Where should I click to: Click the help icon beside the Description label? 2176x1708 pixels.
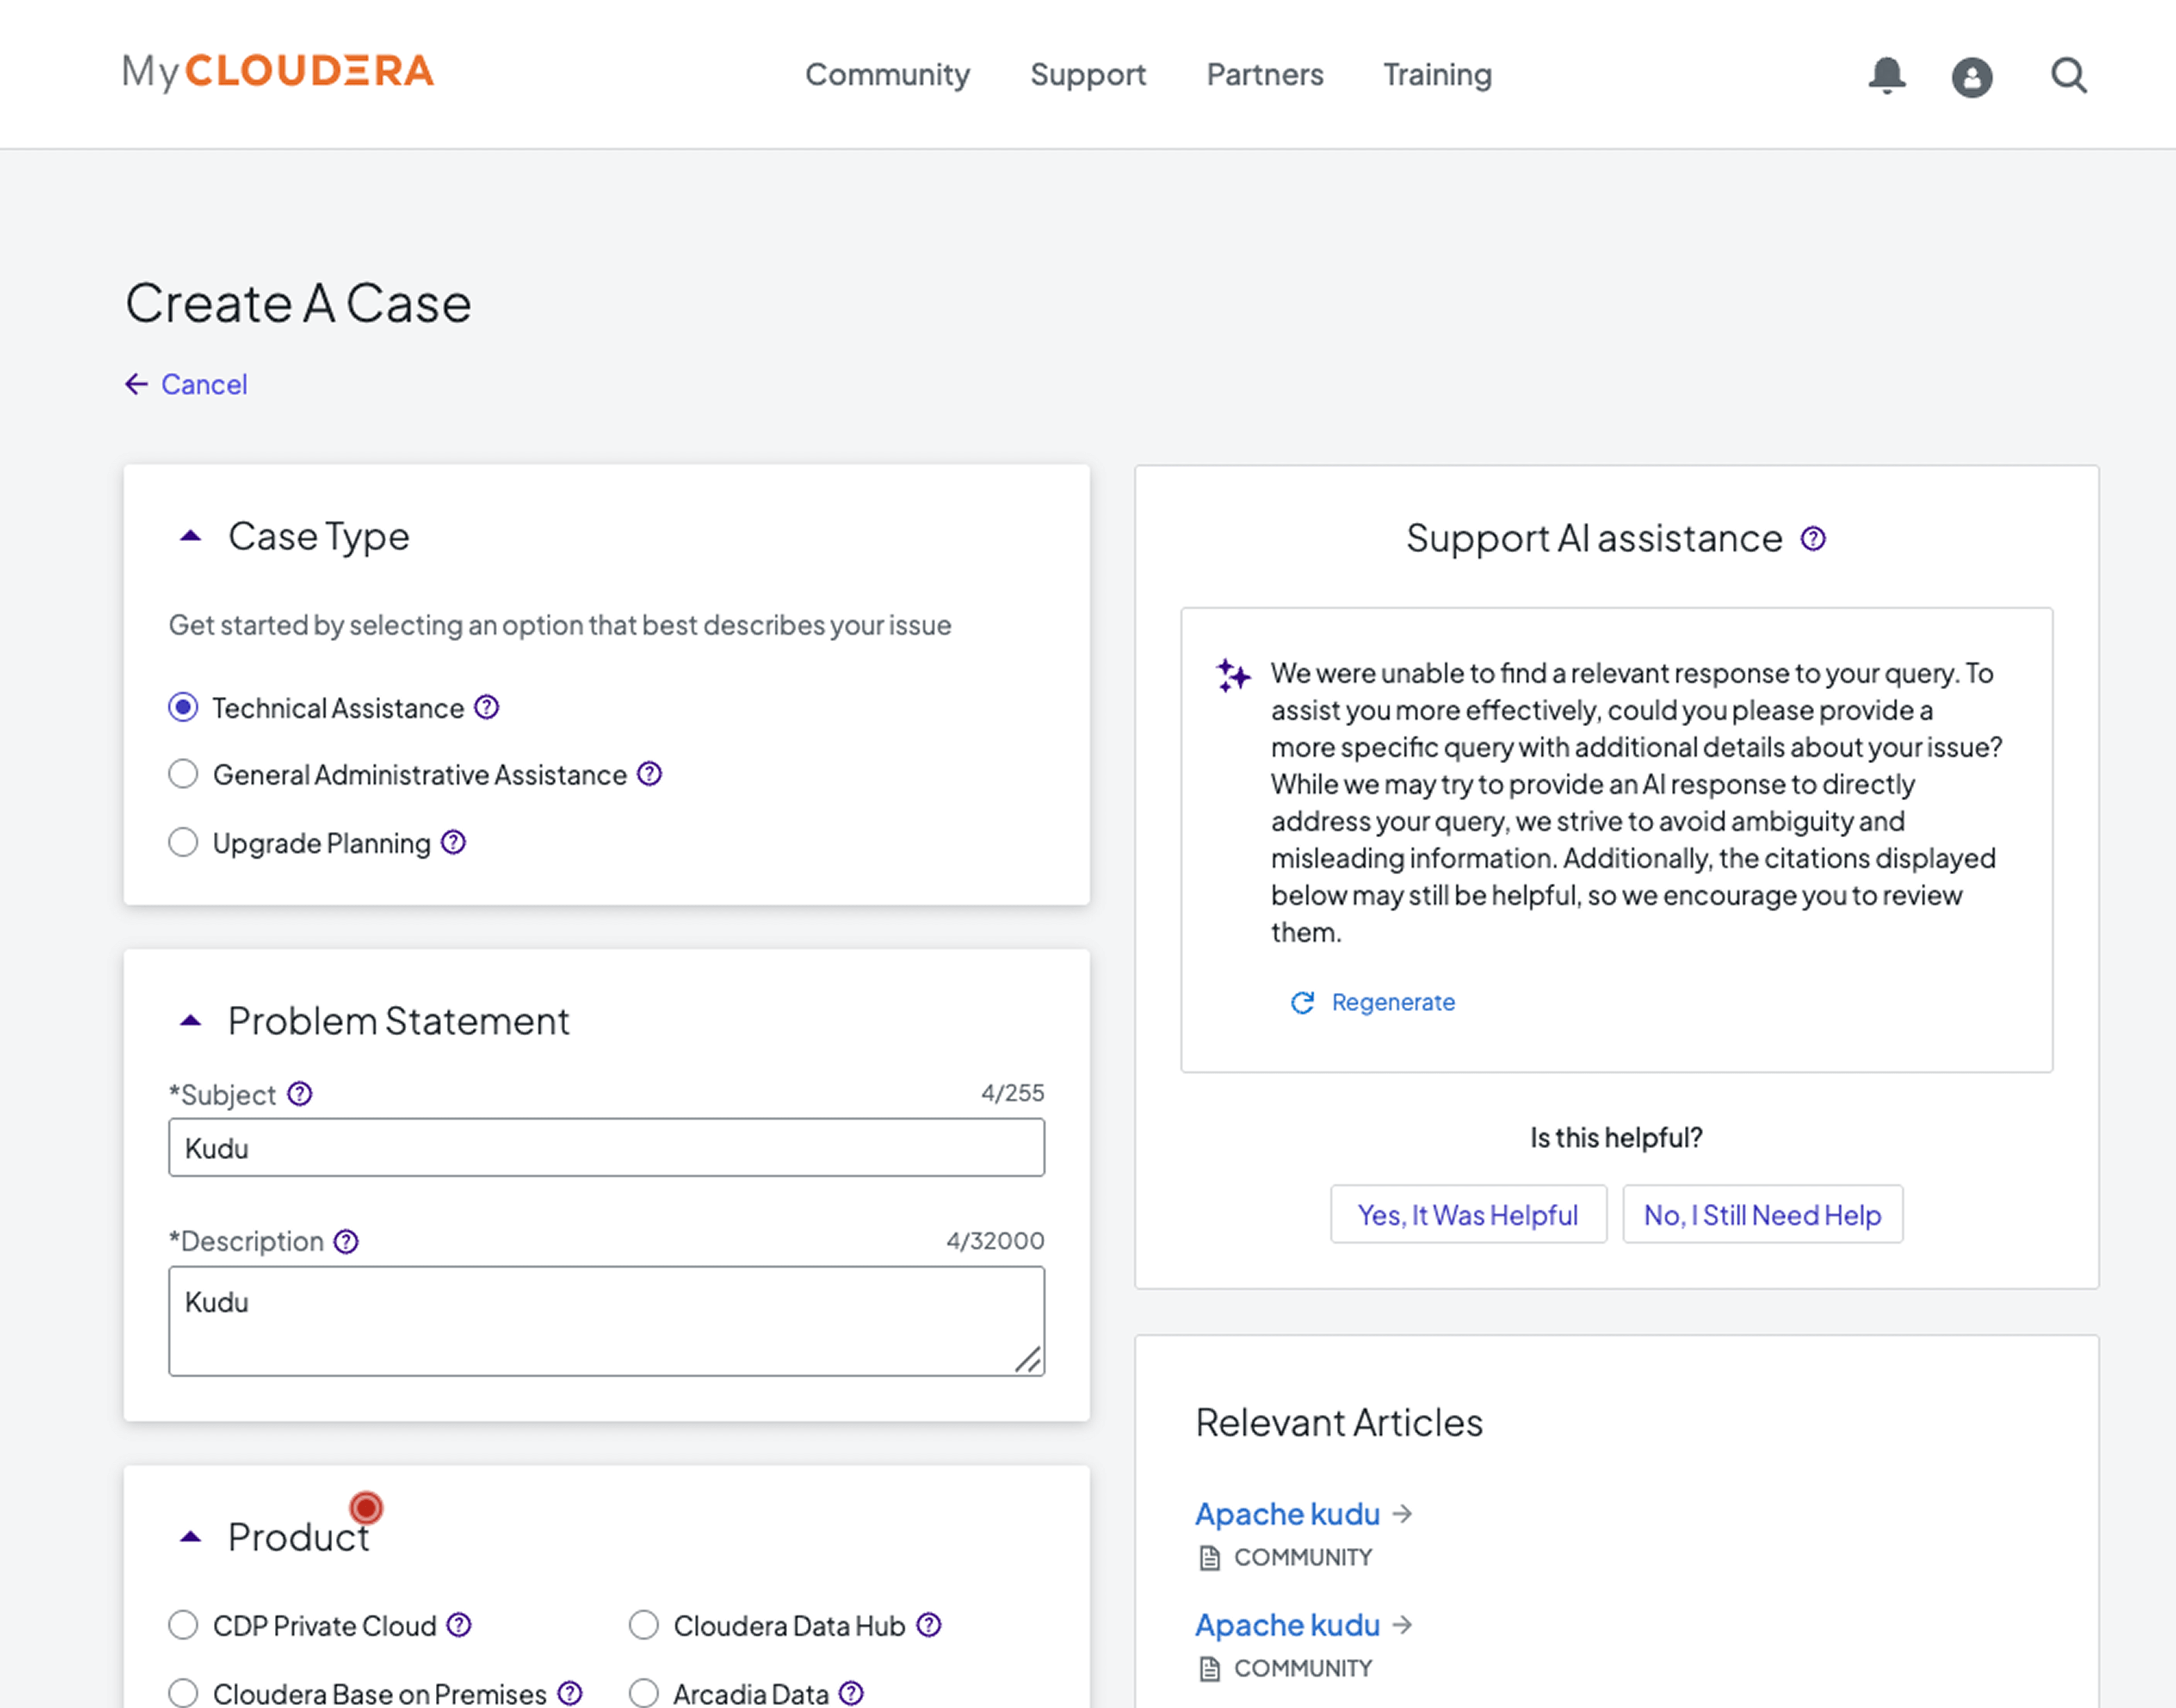(x=345, y=1241)
